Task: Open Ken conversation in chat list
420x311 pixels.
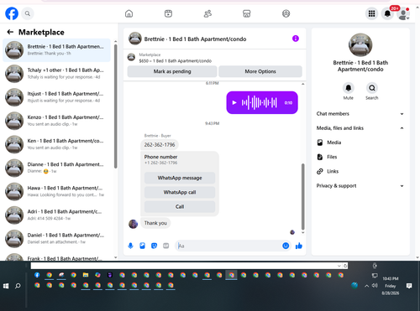Action: click(x=56, y=144)
